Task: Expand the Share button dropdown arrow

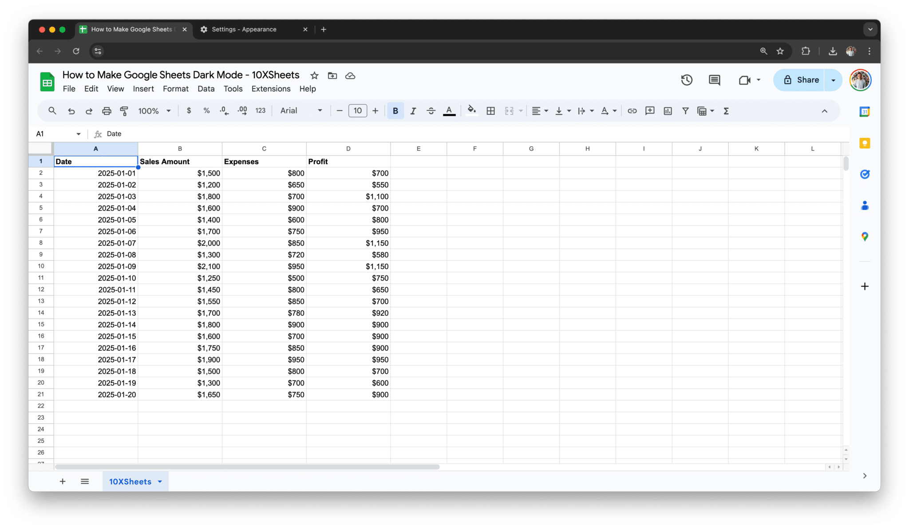Action: tap(833, 80)
